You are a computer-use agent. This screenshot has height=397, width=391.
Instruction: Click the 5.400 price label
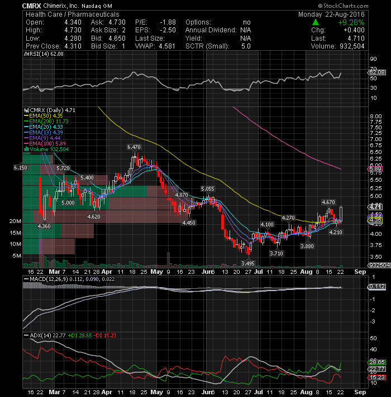87,177
